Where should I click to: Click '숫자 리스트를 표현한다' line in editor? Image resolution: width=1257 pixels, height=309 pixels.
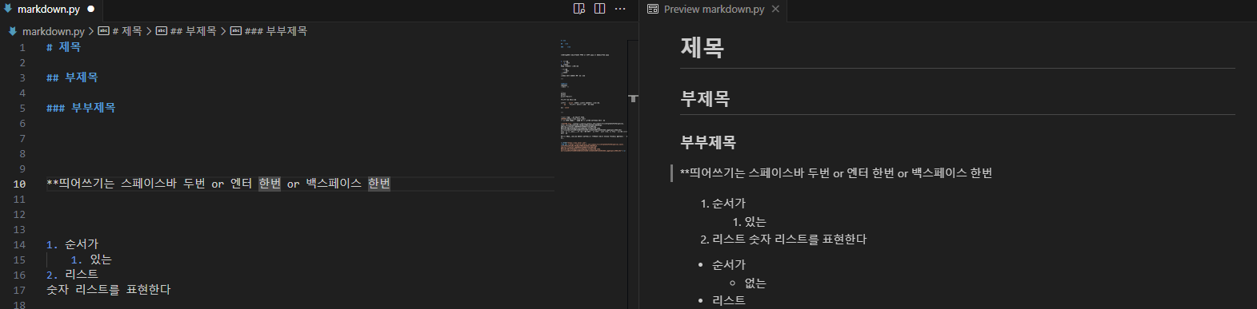coord(108,290)
